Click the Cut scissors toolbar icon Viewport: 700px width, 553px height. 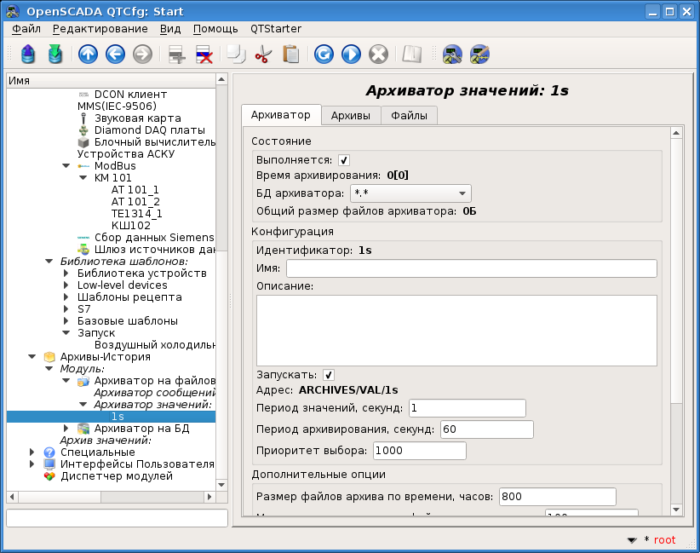(263, 55)
